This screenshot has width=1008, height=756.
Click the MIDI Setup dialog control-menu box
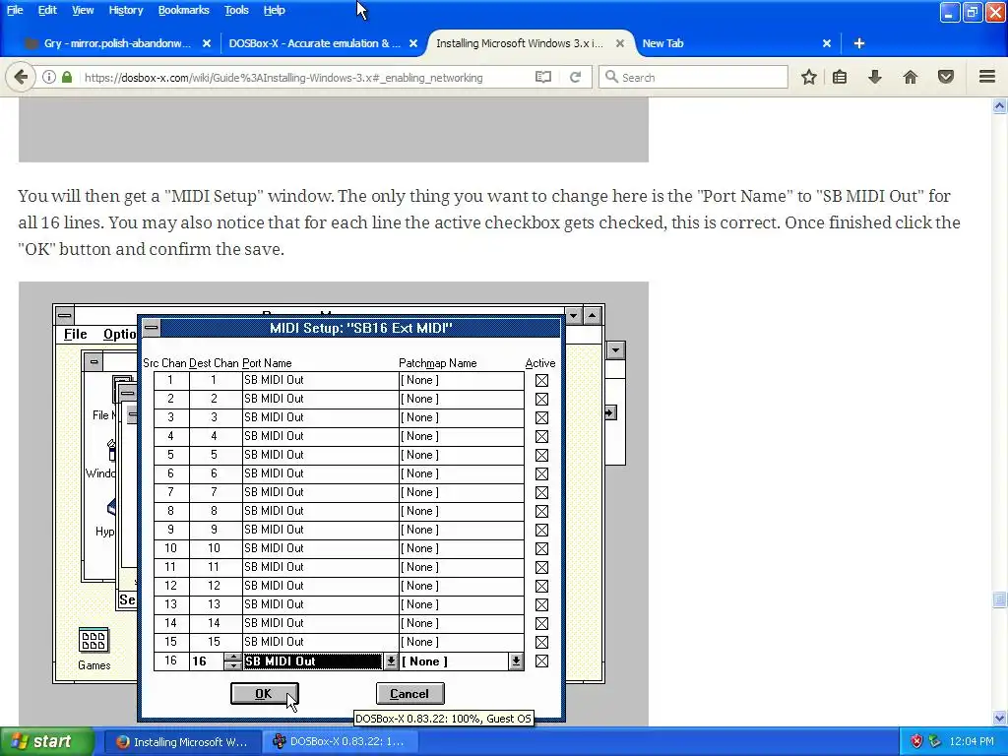click(151, 328)
